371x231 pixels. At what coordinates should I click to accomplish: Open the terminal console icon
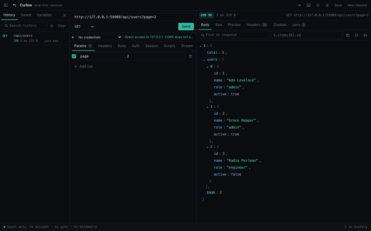click(x=309, y=5)
